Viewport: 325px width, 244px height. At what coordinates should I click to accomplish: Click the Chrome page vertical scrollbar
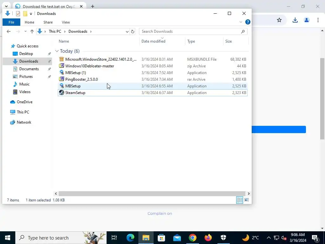point(322,99)
